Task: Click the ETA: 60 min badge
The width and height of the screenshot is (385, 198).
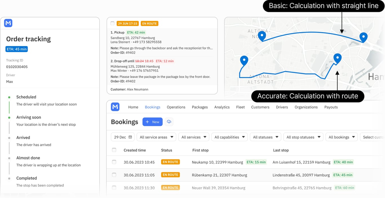Action: coord(345,188)
